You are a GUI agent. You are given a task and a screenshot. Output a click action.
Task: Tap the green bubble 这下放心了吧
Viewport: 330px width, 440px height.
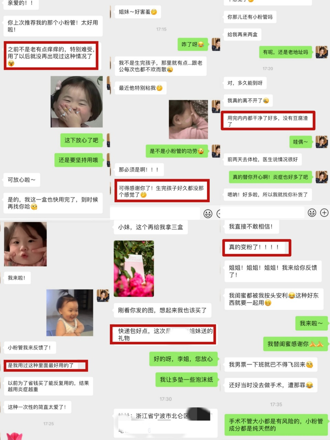pos(81,140)
